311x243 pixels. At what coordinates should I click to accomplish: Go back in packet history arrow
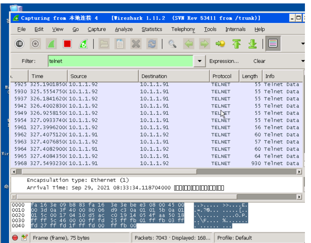coord(188,44)
